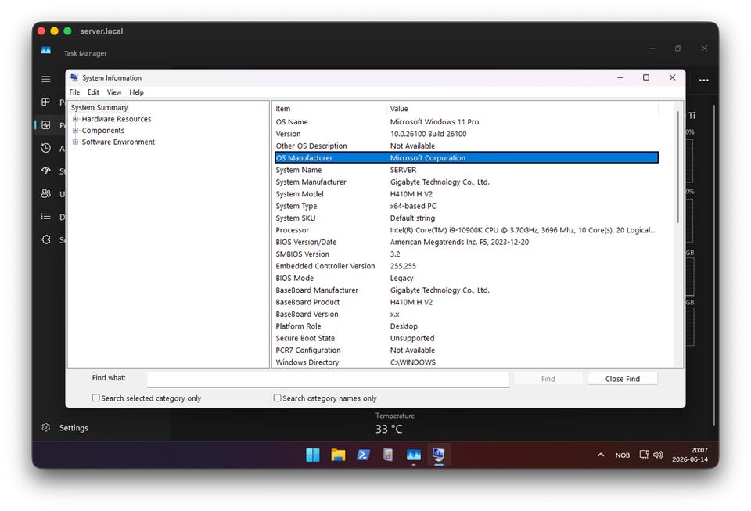Image resolution: width=751 pixels, height=511 pixels.
Task: Show hidden tray icons chevron
Action: [601, 455]
